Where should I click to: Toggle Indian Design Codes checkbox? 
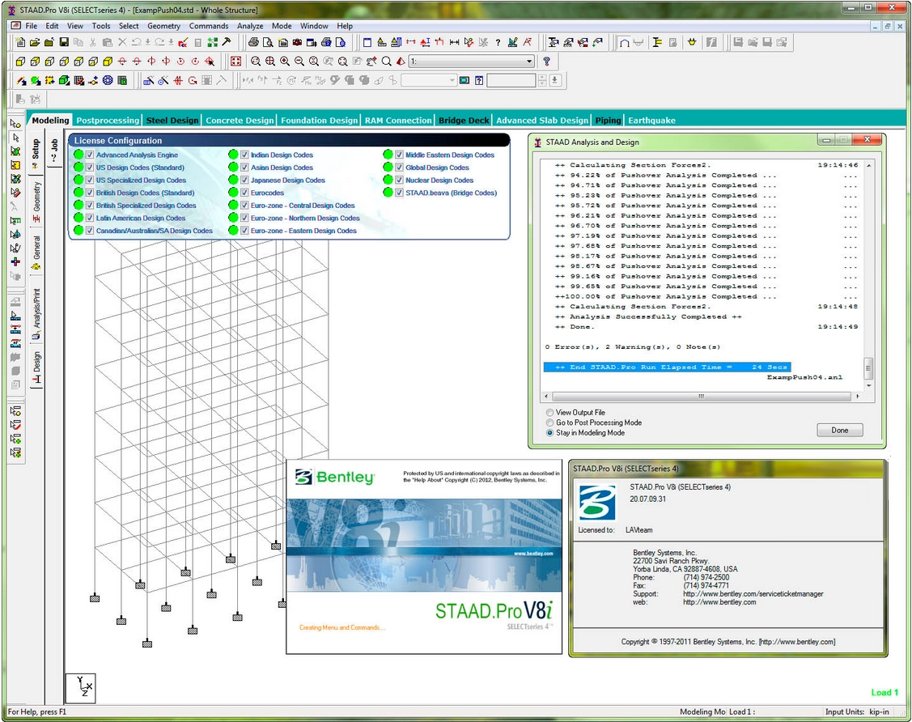[x=244, y=155]
